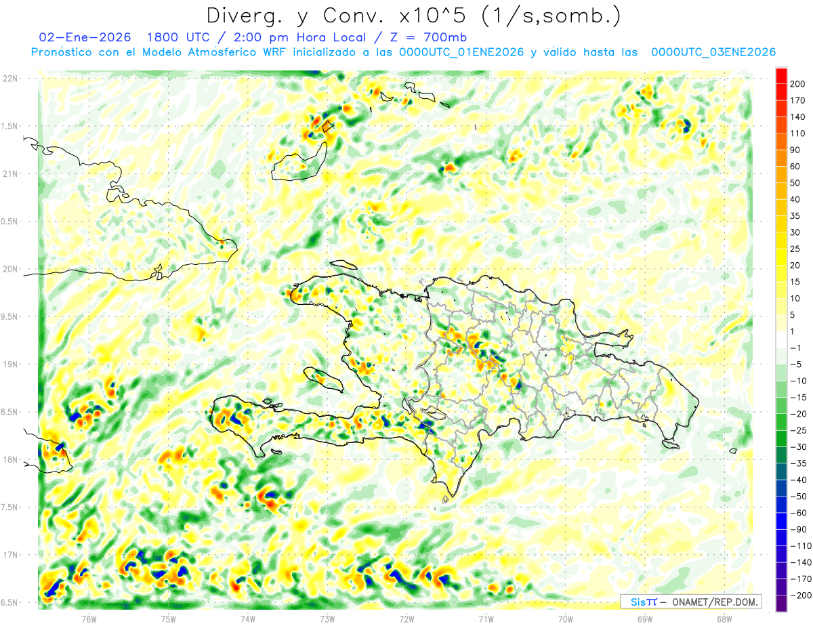Click the '40' value on the color scale
Screen dimensions: 813x628
click(796, 199)
